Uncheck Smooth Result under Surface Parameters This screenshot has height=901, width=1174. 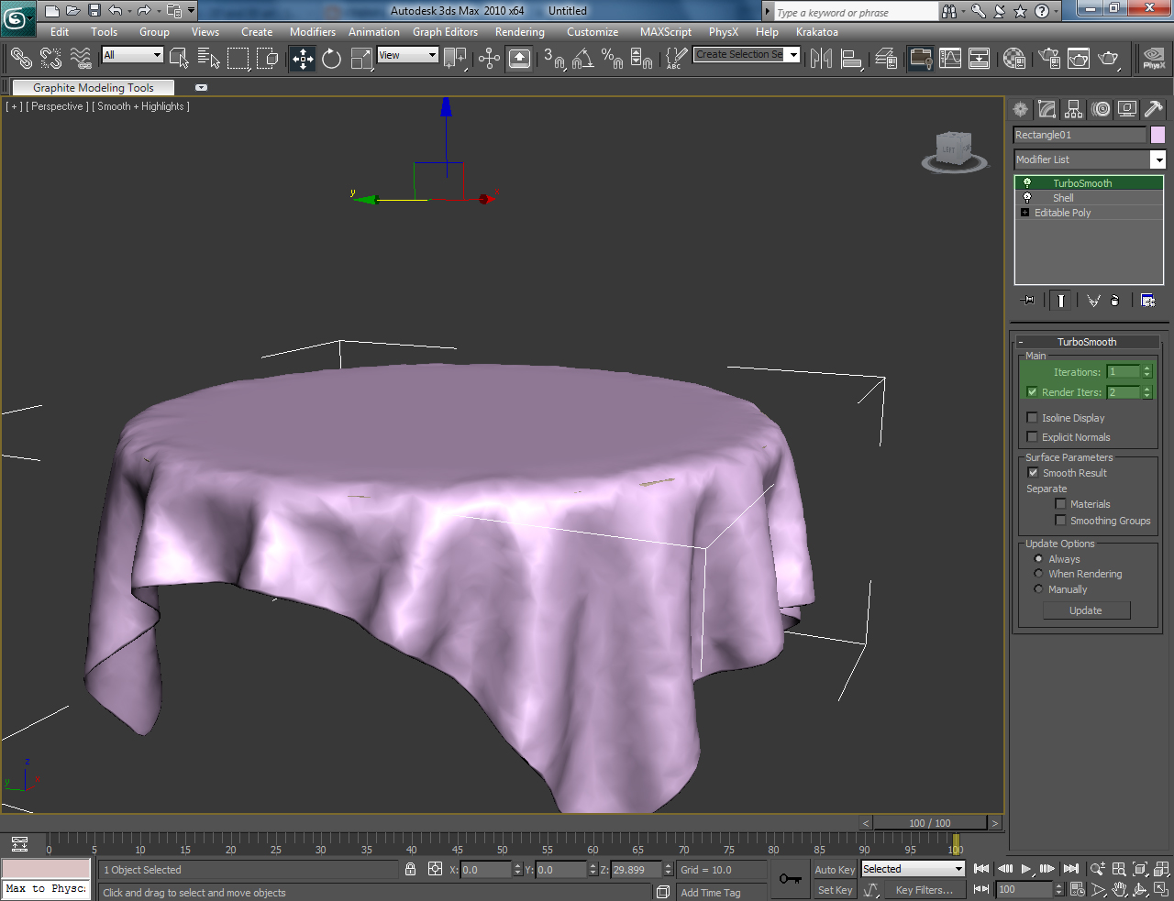(1033, 473)
